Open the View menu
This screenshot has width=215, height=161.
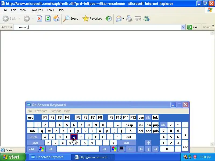point(23,10)
